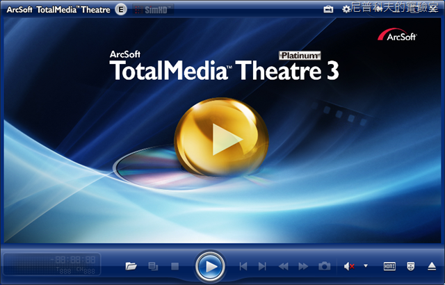
Task: Click the fast forward button
Action: pyautogui.click(x=303, y=266)
